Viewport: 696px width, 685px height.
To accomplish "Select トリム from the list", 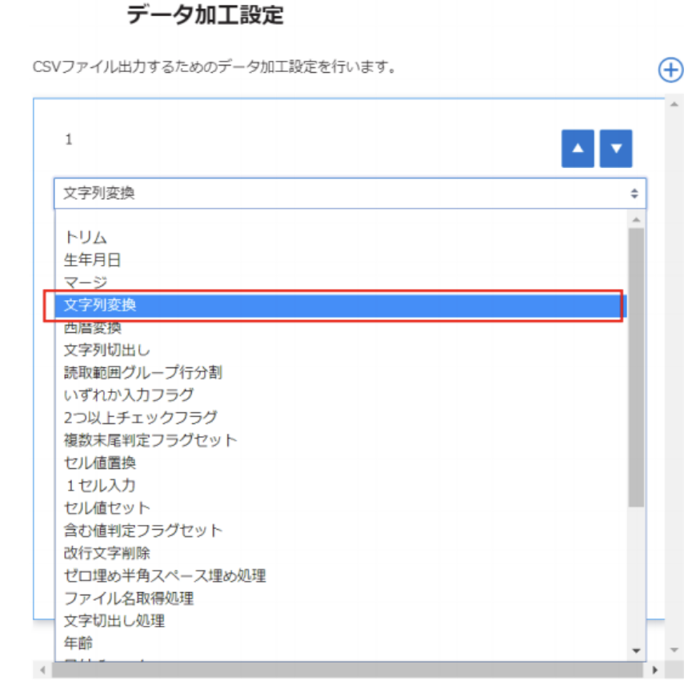I will 86,238.
